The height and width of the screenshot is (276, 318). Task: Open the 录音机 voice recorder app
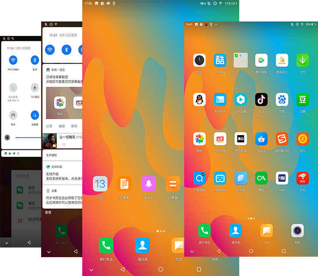[x=148, y=184]
